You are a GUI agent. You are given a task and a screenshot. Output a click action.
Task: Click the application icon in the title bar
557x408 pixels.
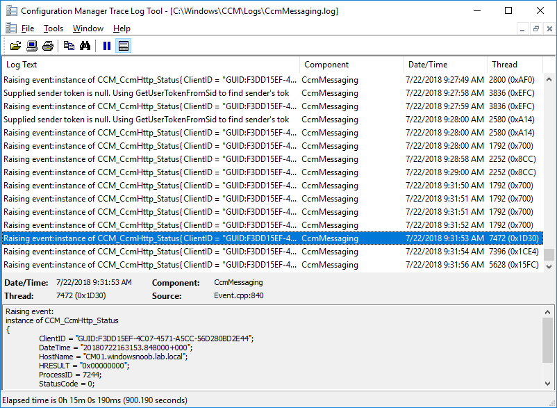(11, 11)
